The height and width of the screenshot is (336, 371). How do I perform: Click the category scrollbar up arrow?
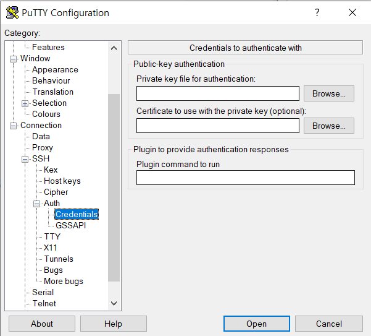(114, 48)
